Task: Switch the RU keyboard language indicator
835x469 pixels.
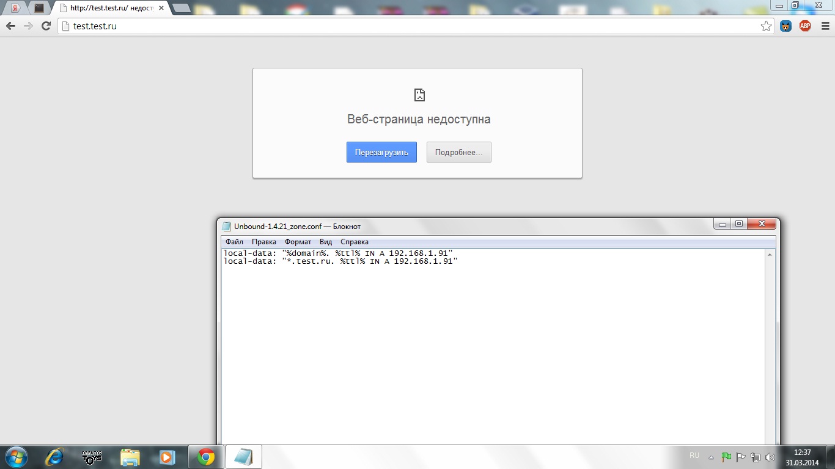Action: (694, 456)
